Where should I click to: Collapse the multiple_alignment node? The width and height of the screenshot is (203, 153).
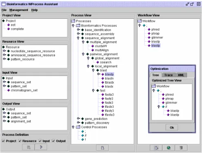[x=83, y=42]
